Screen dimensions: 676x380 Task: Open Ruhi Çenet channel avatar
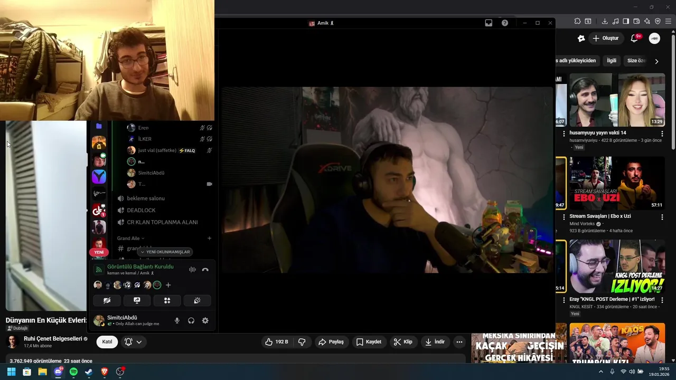(x=12, y=341)
